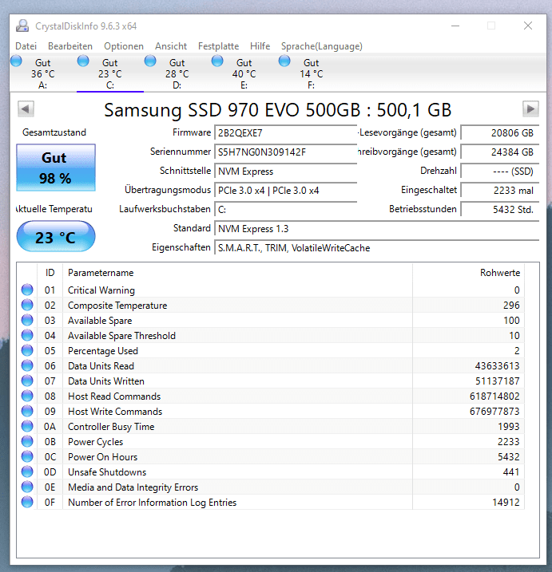Click status orb for Percentage Used row

[x=27, y=350]
